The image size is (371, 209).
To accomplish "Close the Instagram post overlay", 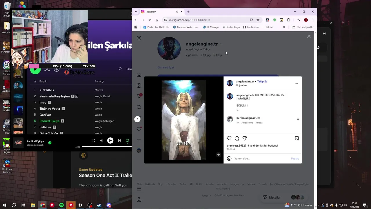I will point(309,36).
